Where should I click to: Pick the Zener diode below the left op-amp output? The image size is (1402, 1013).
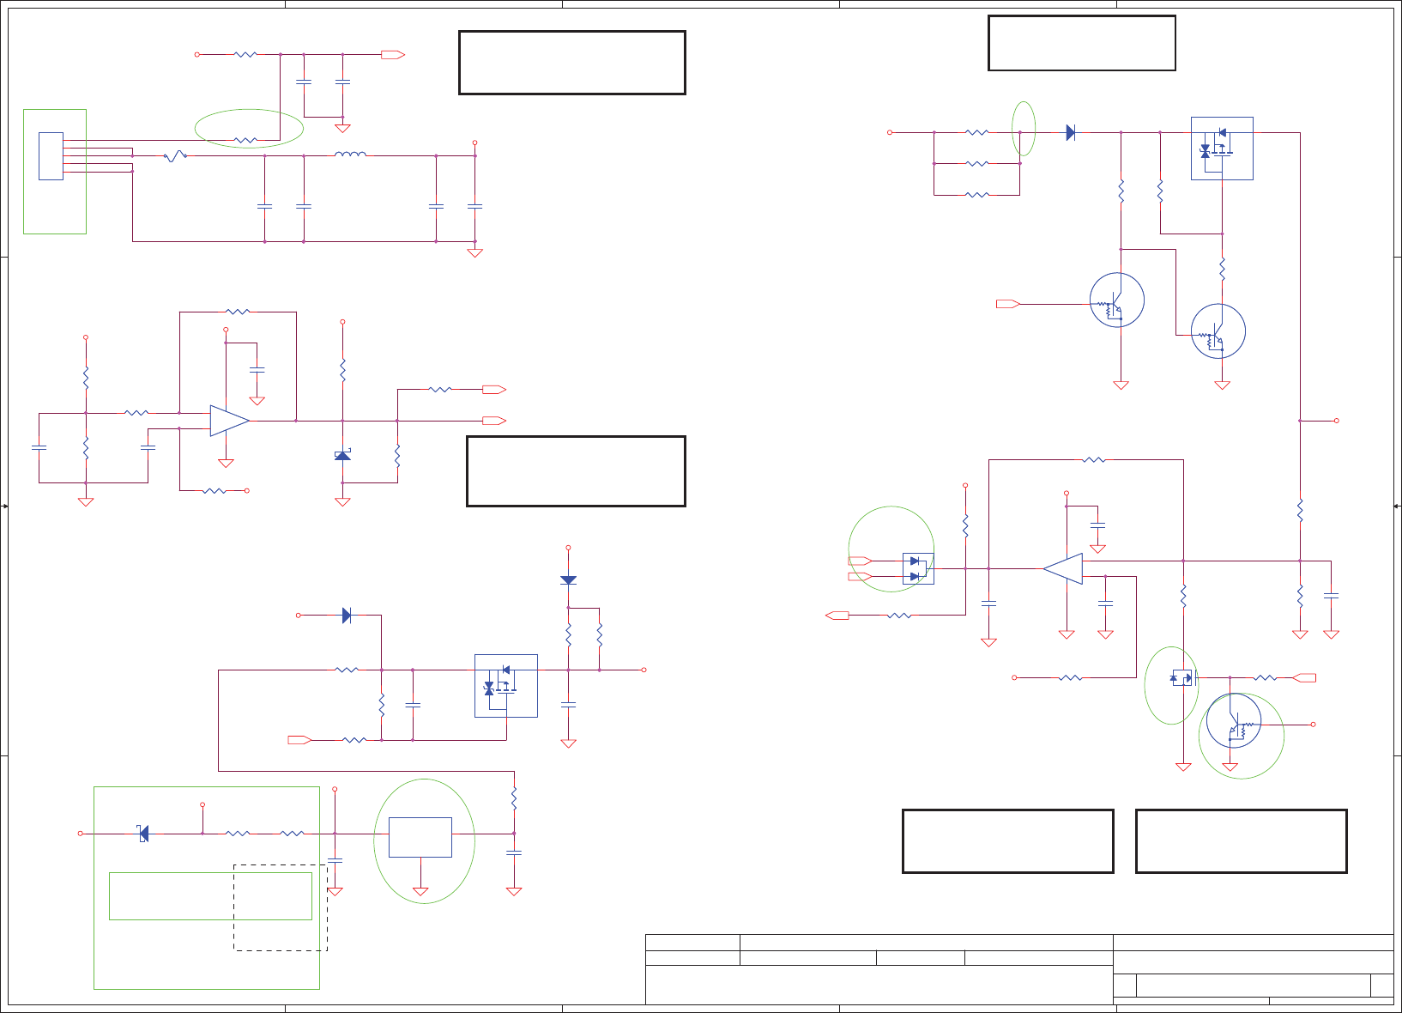click(x=342, y=455)
